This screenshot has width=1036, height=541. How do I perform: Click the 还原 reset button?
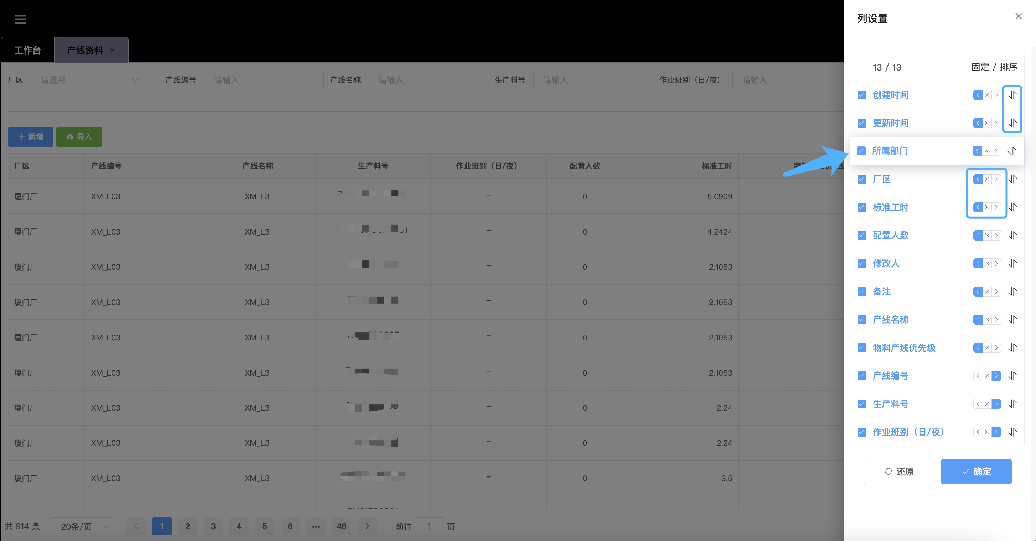tap(898, 472)
